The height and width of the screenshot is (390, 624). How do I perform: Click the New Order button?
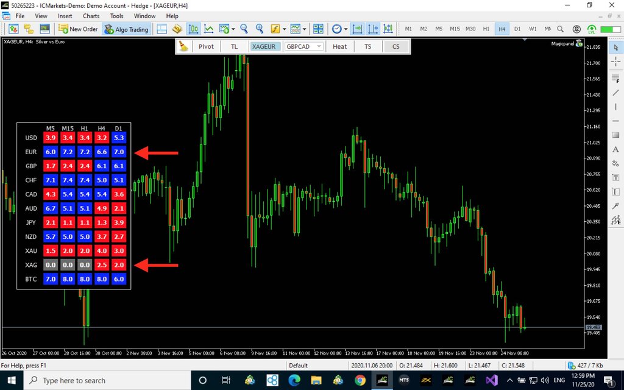click(78, 29)
